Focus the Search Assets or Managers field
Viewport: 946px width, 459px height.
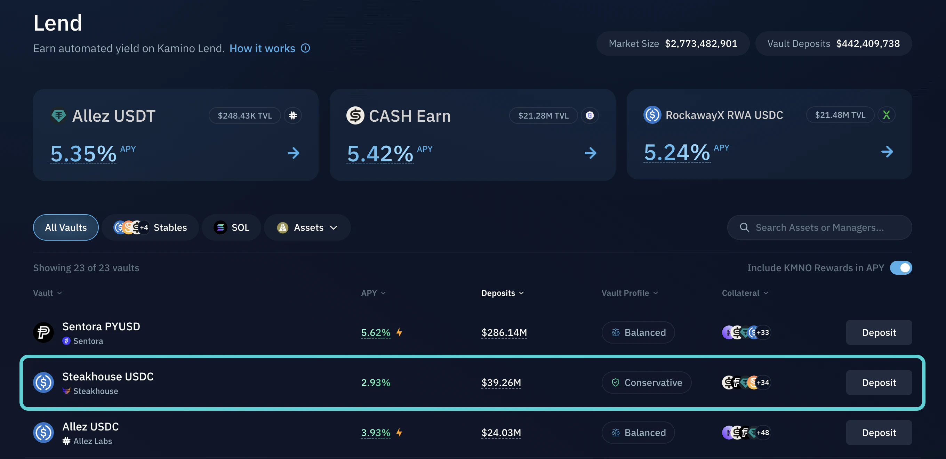pyautogui.click(x=819, y=227)
